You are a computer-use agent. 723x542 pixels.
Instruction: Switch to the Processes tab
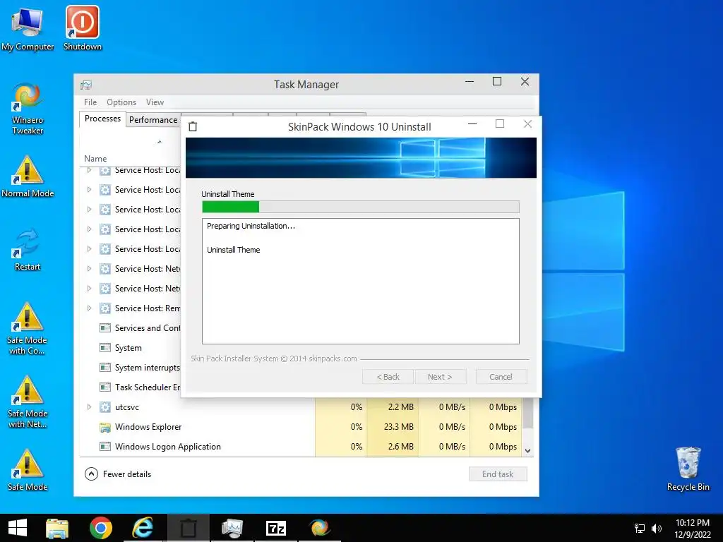click(x=102, y=119)
